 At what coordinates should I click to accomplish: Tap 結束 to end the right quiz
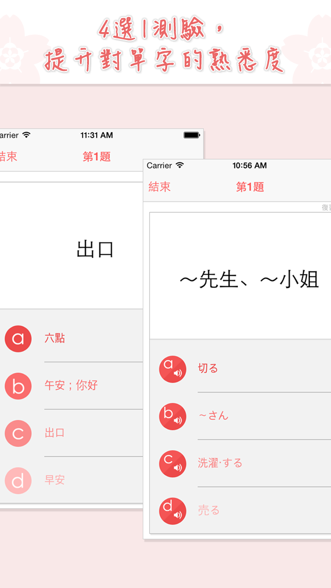[x=159, y=187]
